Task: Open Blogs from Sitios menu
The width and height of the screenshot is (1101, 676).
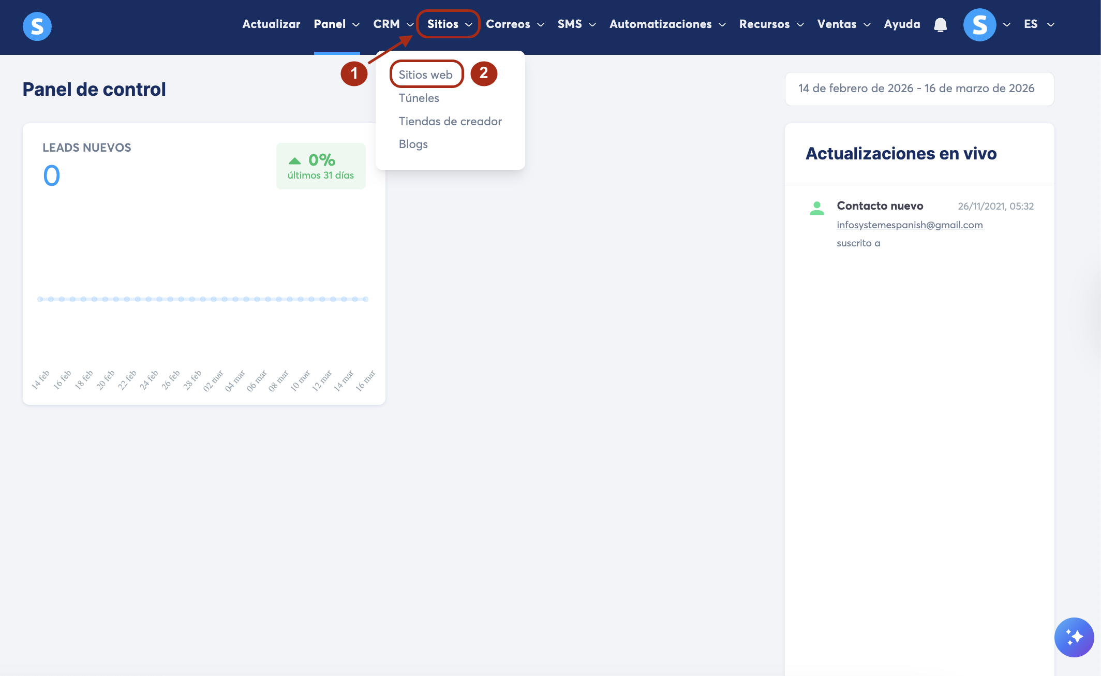Action: point(413,144)
